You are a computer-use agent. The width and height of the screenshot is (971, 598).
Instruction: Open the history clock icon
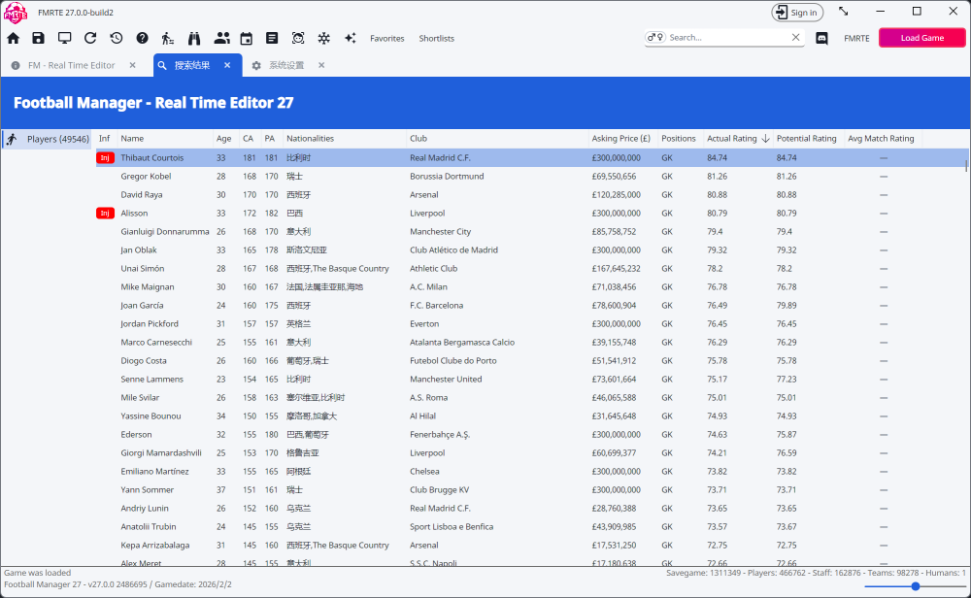tap(117, 39)
